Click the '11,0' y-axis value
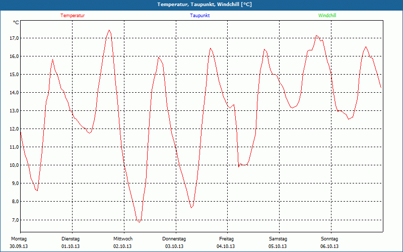This screenshot has height=252, width=403. click(15, 147)
